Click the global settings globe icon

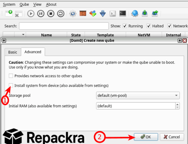click(x=135, y=14)
